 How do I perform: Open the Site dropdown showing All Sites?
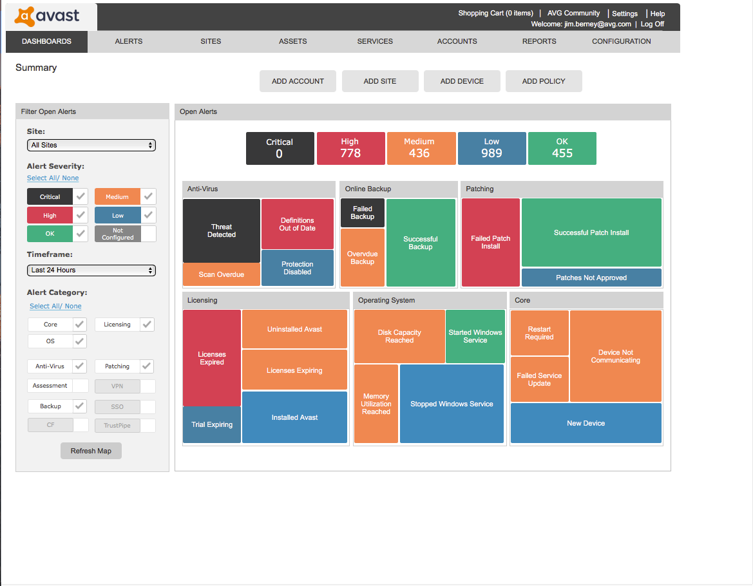pyautogui.click(x=91, y=145)
